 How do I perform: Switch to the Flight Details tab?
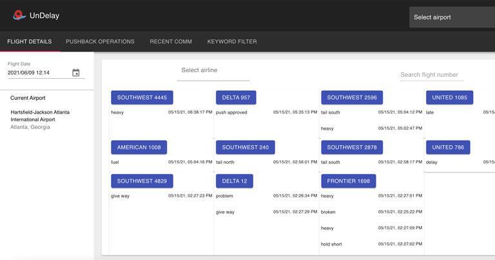click(x=30, y=41)
